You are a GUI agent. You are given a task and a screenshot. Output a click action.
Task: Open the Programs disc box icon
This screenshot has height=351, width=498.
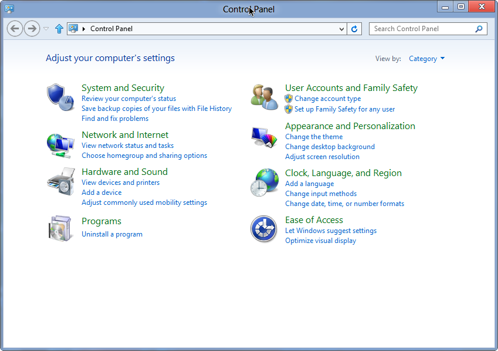coord(60,228)
